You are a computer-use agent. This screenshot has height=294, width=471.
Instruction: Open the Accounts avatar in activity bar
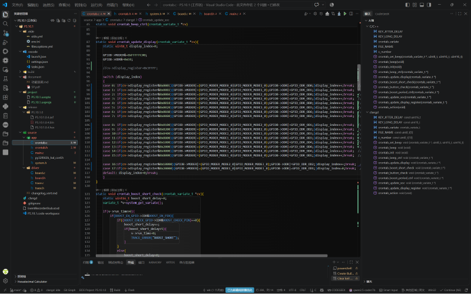pos(5,272)
